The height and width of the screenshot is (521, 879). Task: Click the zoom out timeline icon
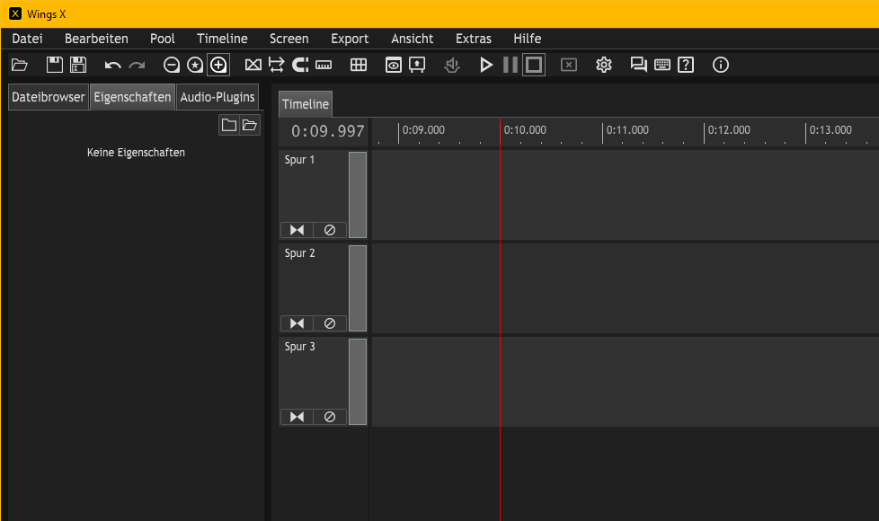click(172, 65)
